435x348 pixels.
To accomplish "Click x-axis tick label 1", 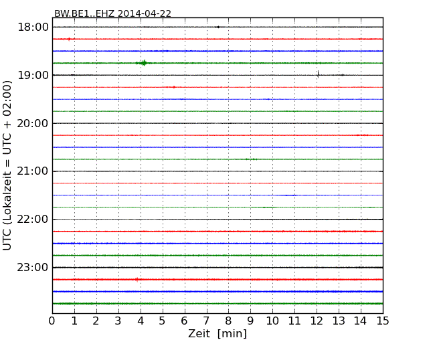I will coord(74,321).
